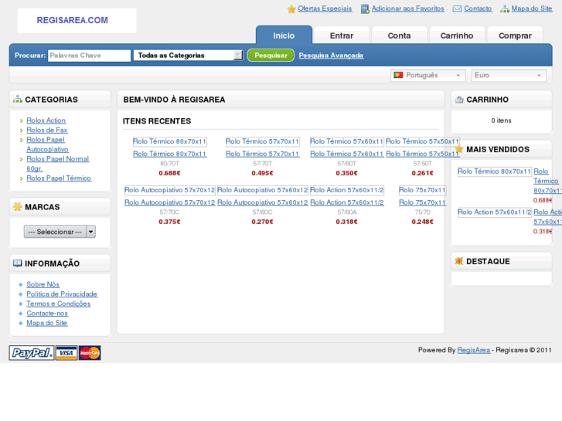Screen dimensions: 562x421
Task: Click the Destaque burst icon
Action: [459, 261]
